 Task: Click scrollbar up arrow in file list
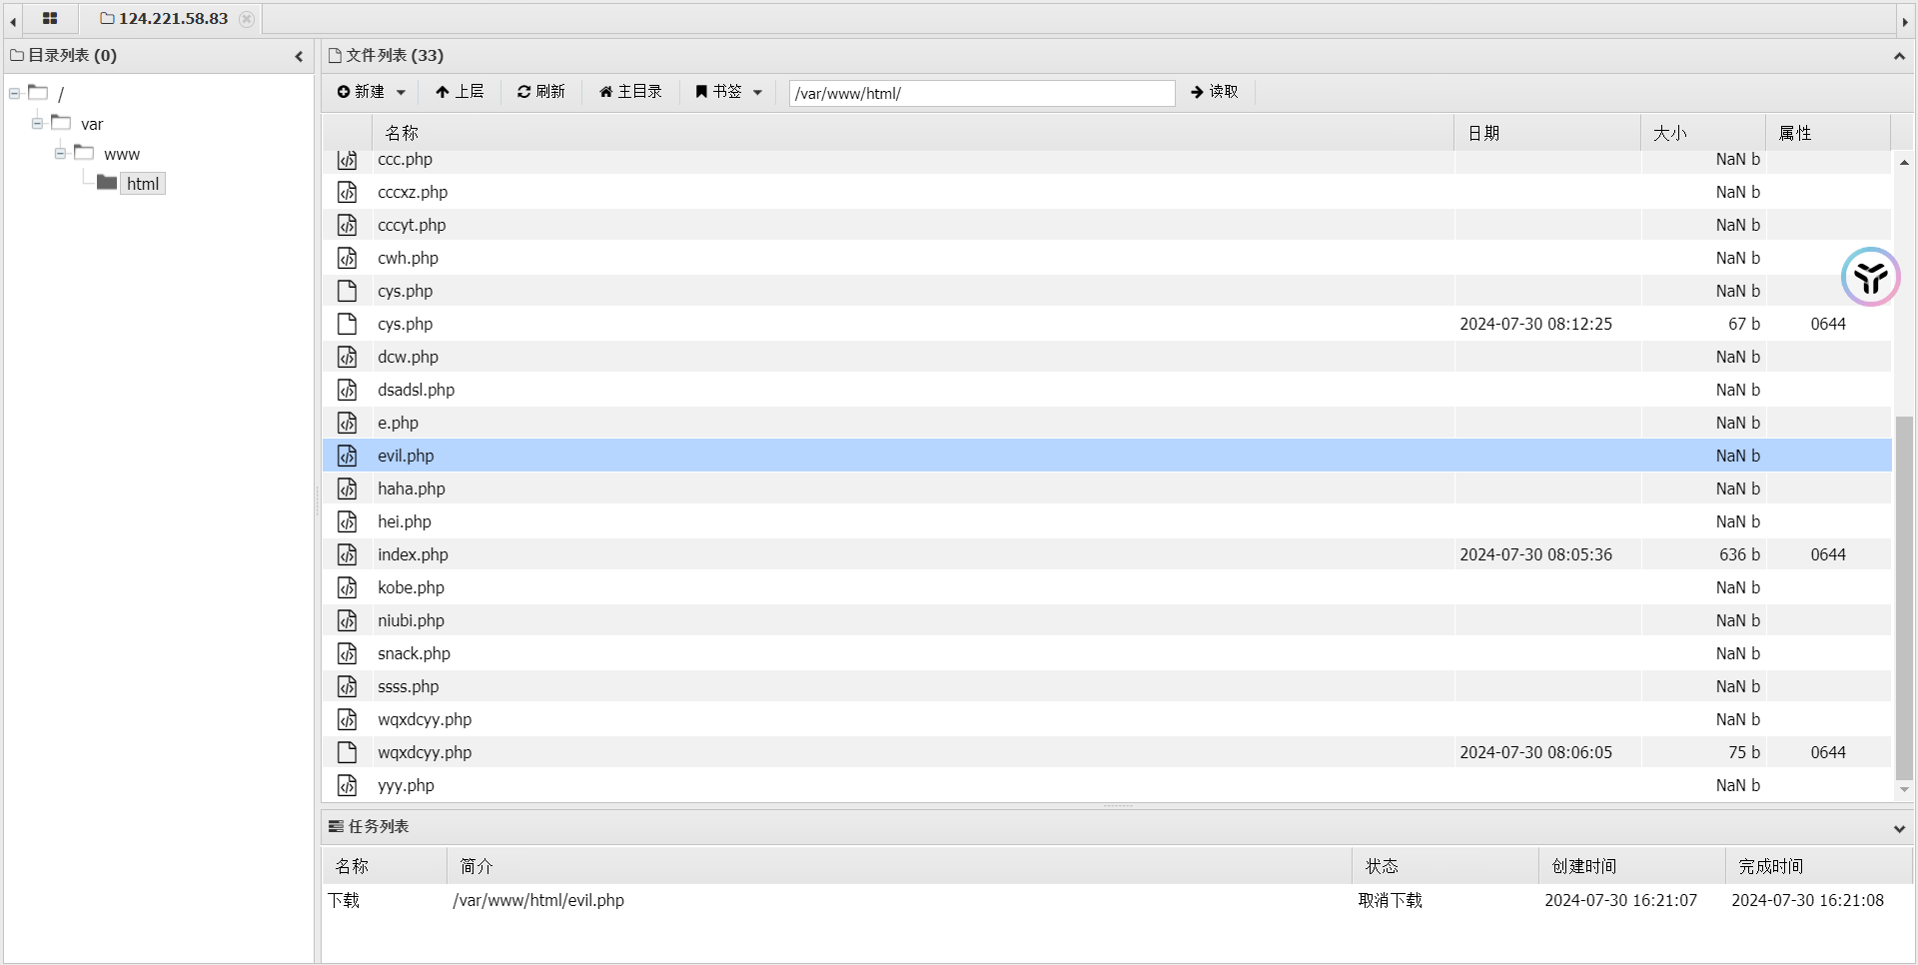(1904, 162)
